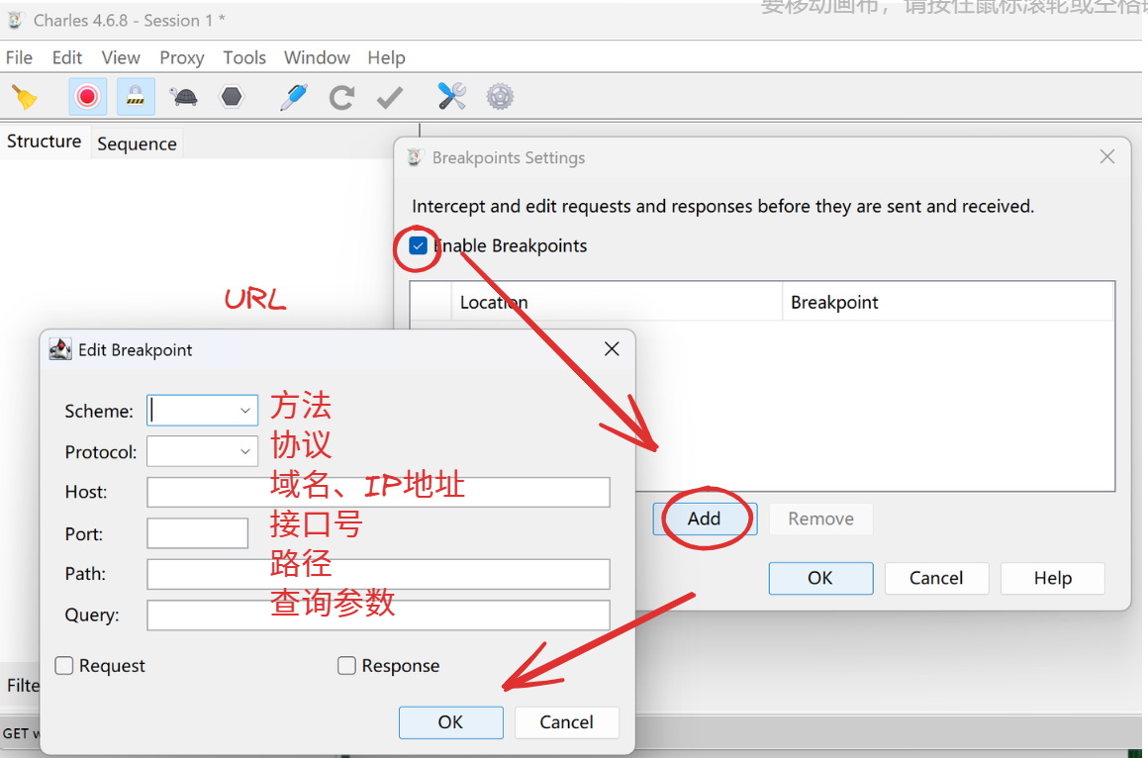The image size is (1148, 758).
Task: Open Help in Breakpoints Settings
Action: pyautogui.click(x=1053, y=578)
